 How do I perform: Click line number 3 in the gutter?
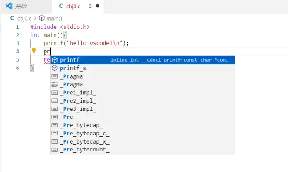click(x=17, y=43)
